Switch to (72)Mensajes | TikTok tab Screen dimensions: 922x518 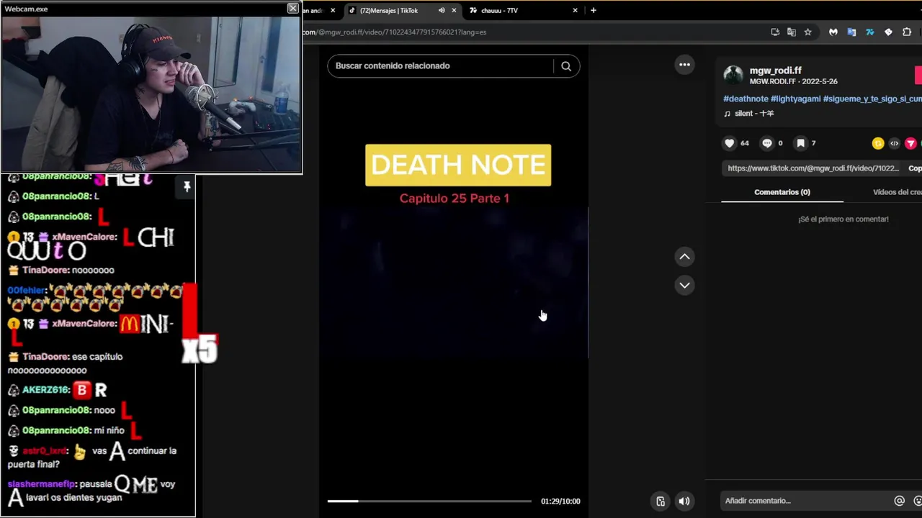pos(401,10)
